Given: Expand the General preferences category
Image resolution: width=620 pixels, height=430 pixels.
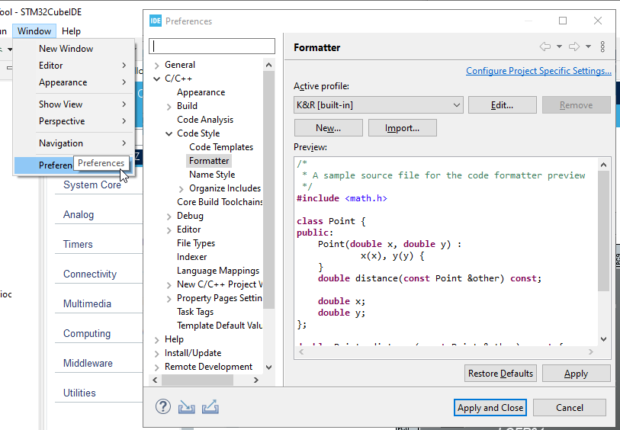Looking at the screenshot, I should pyautogui.click(x=157, y=65).
